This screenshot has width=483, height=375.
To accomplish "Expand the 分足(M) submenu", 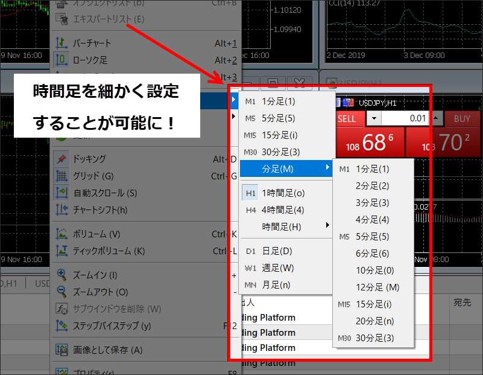I will (x=286, y=168).
